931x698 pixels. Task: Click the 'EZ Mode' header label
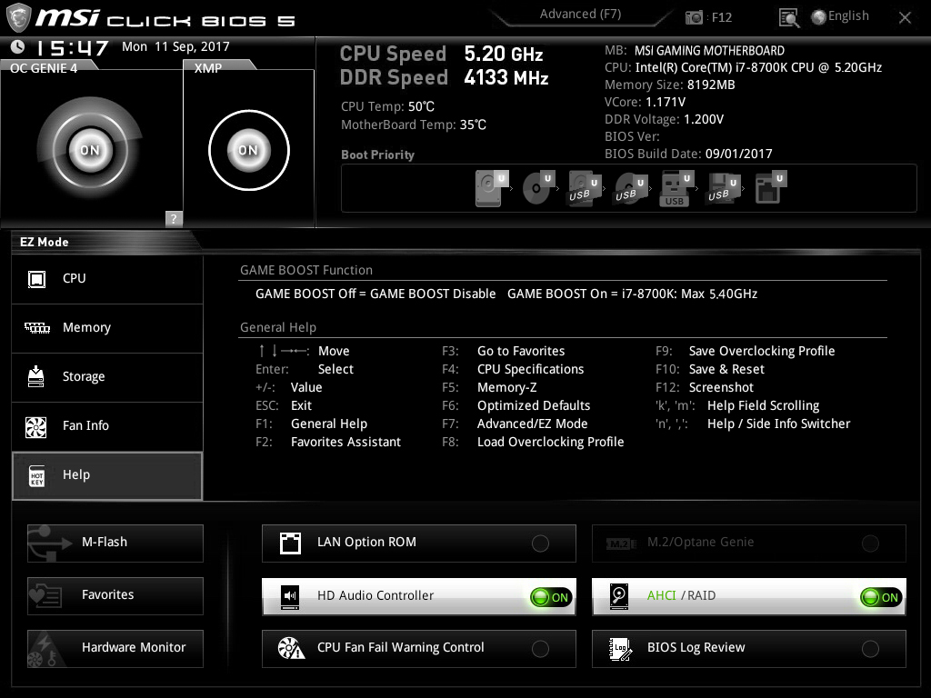click(x=44, y=242)
